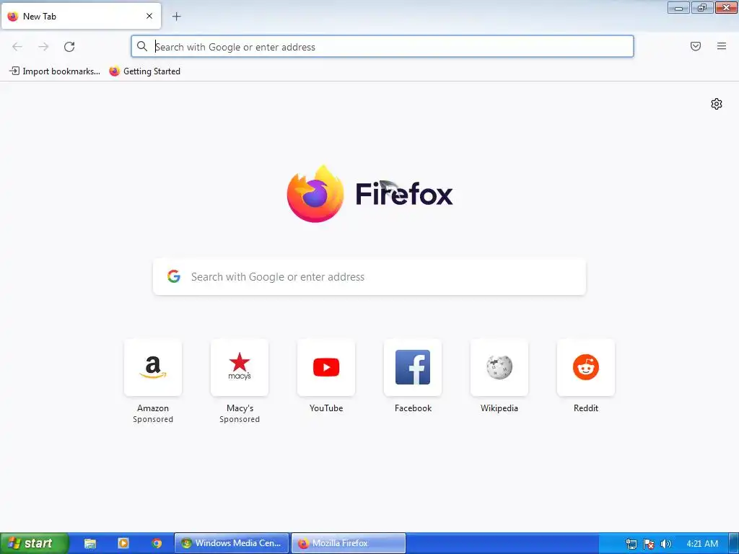Open Firefox application menu
The height and width of the screenshot is (554, 739).
click(722, 46)
